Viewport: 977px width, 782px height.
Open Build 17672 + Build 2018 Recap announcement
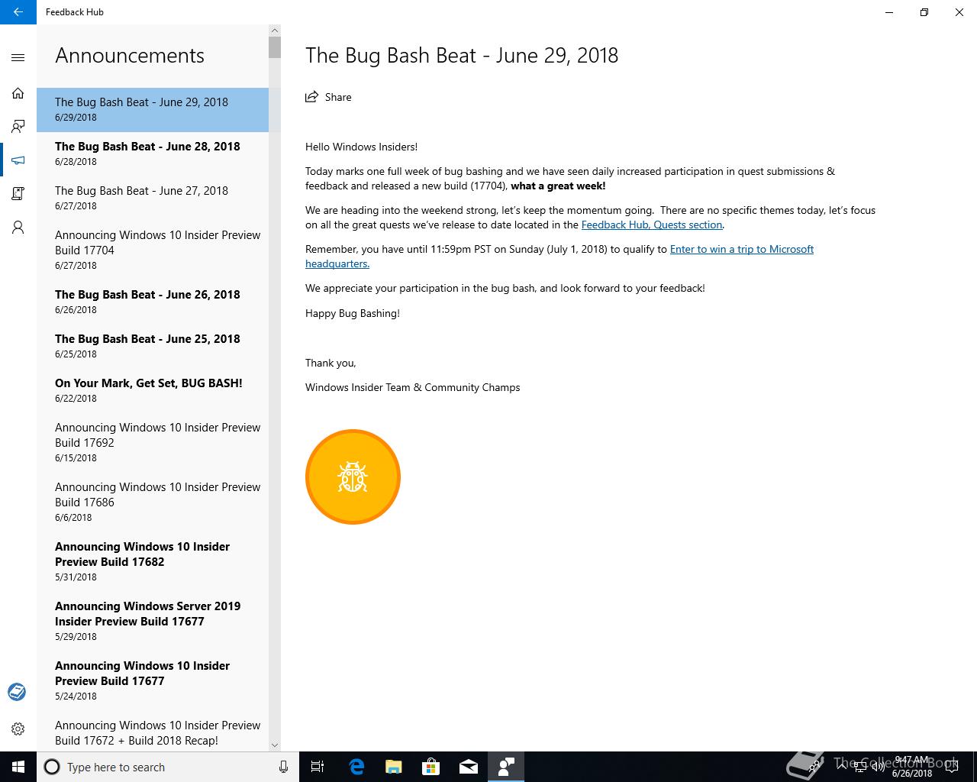(x=153, y=732)
